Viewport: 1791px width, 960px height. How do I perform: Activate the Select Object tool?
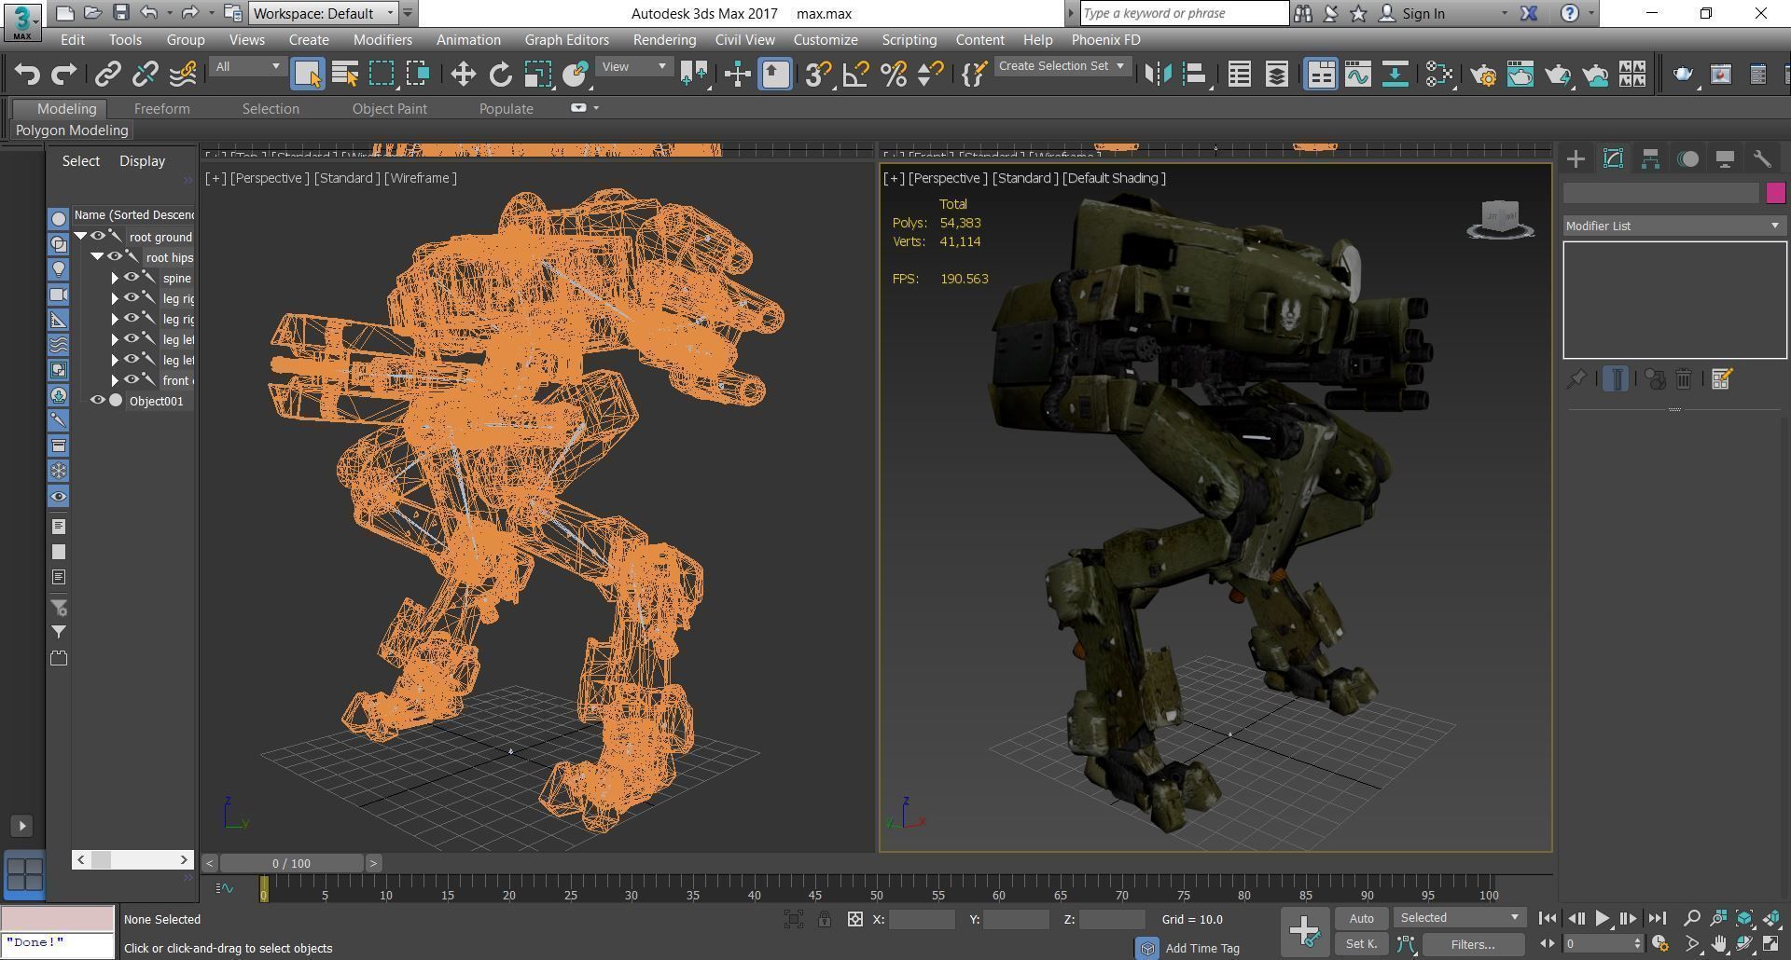(x=307, y=75)
